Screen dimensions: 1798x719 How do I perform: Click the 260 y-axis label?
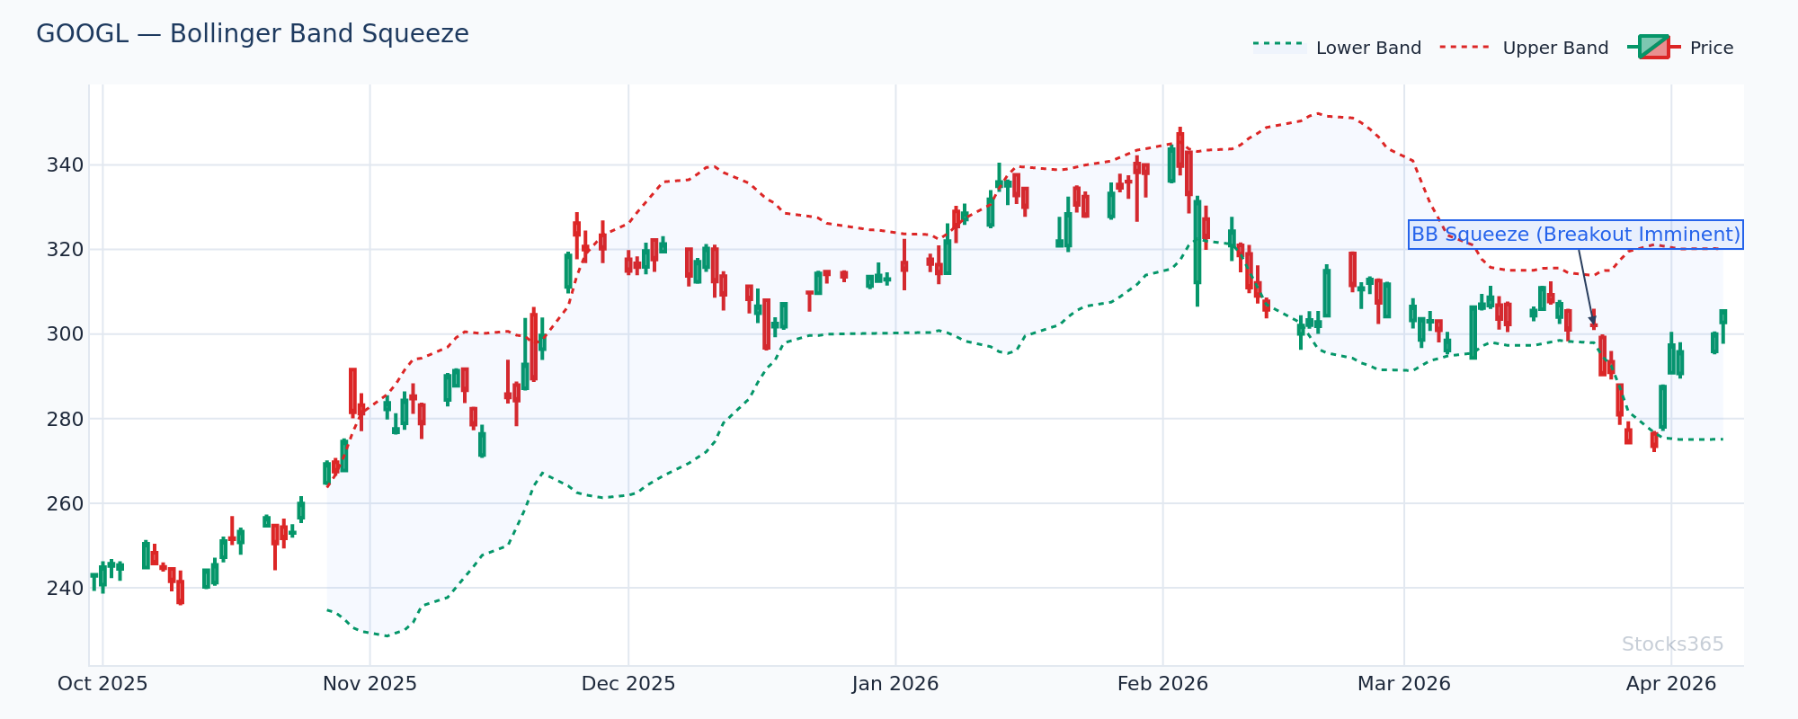[65, 503]
